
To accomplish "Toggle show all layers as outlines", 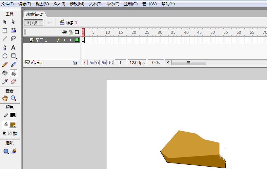I will [x=77, y=32].
